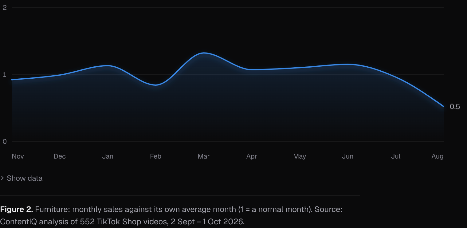Click the Jul month label
The width and height of the screenshot is (467, 228).
pyautogui.click(x=396, y=156)
